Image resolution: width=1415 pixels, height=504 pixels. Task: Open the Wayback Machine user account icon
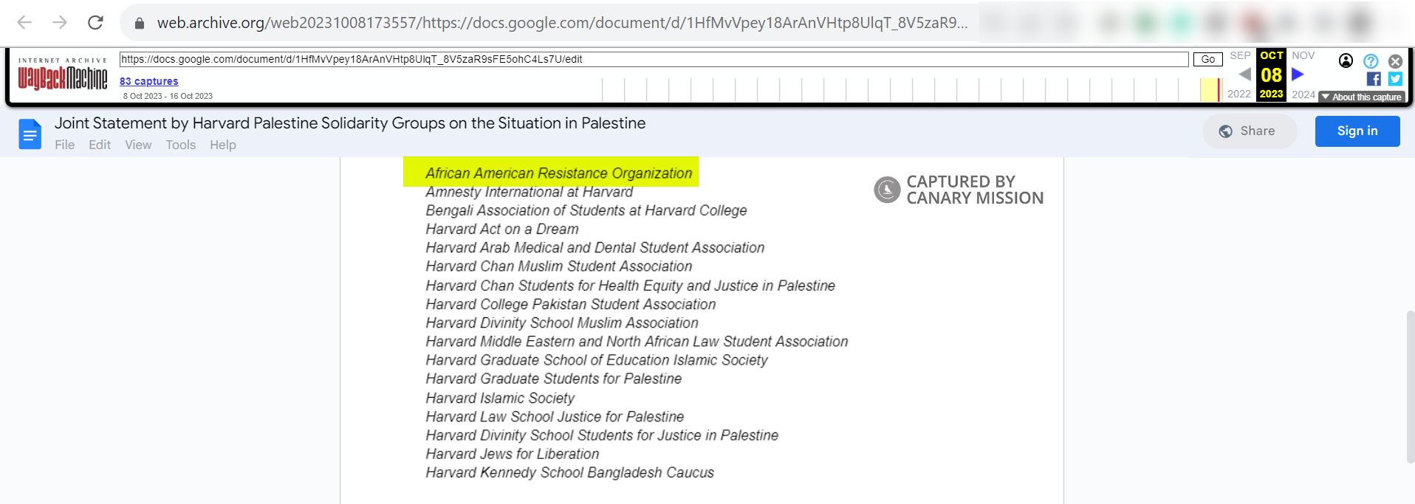pos(1346,61)
